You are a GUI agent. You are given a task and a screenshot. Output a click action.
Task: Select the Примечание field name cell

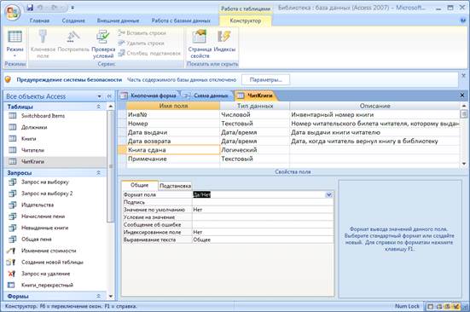[173, 159]
